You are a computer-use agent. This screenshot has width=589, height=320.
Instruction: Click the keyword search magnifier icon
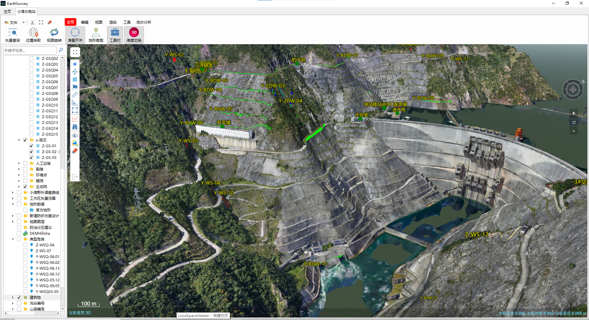click(x=61, y=50)
